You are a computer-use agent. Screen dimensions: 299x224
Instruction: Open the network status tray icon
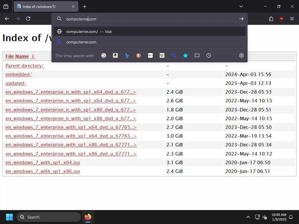point(258,217)
